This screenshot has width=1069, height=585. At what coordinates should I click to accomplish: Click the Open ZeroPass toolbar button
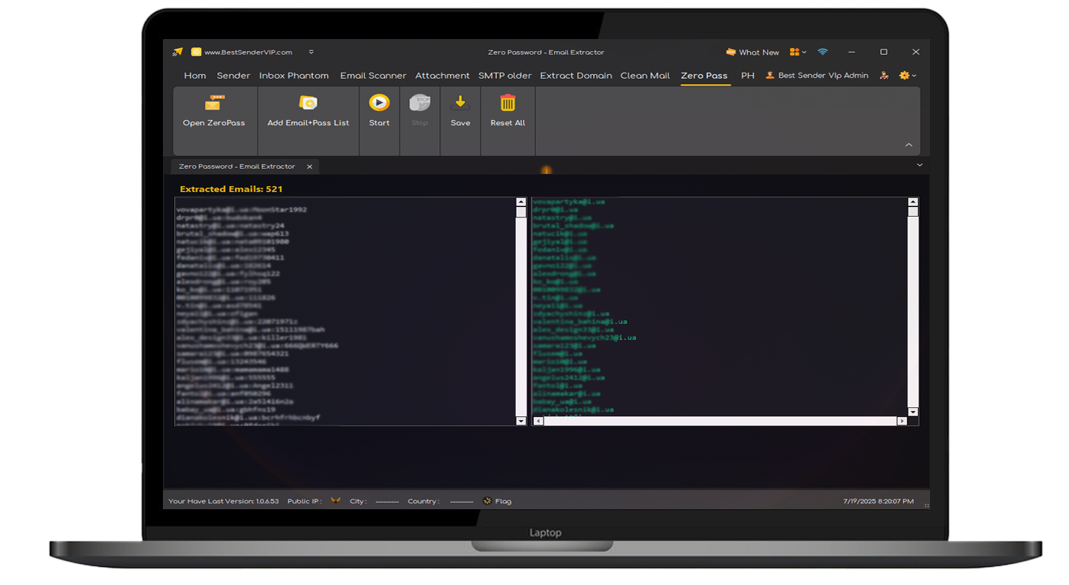tap(214, 111)
